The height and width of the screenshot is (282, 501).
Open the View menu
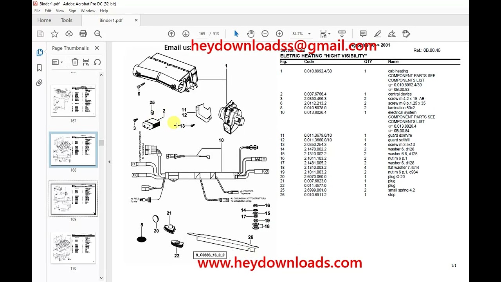pos(60,11)
